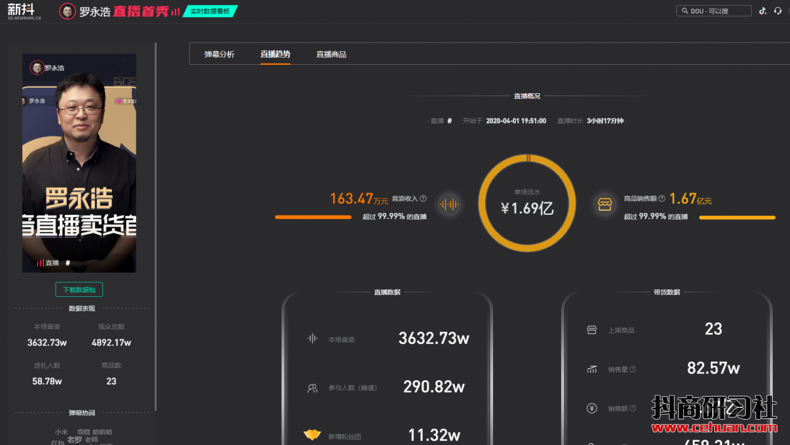Click the hot word 小米

point(61,432)
